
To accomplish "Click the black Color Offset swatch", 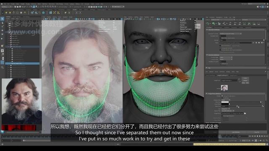I will (x=225, y=104).
